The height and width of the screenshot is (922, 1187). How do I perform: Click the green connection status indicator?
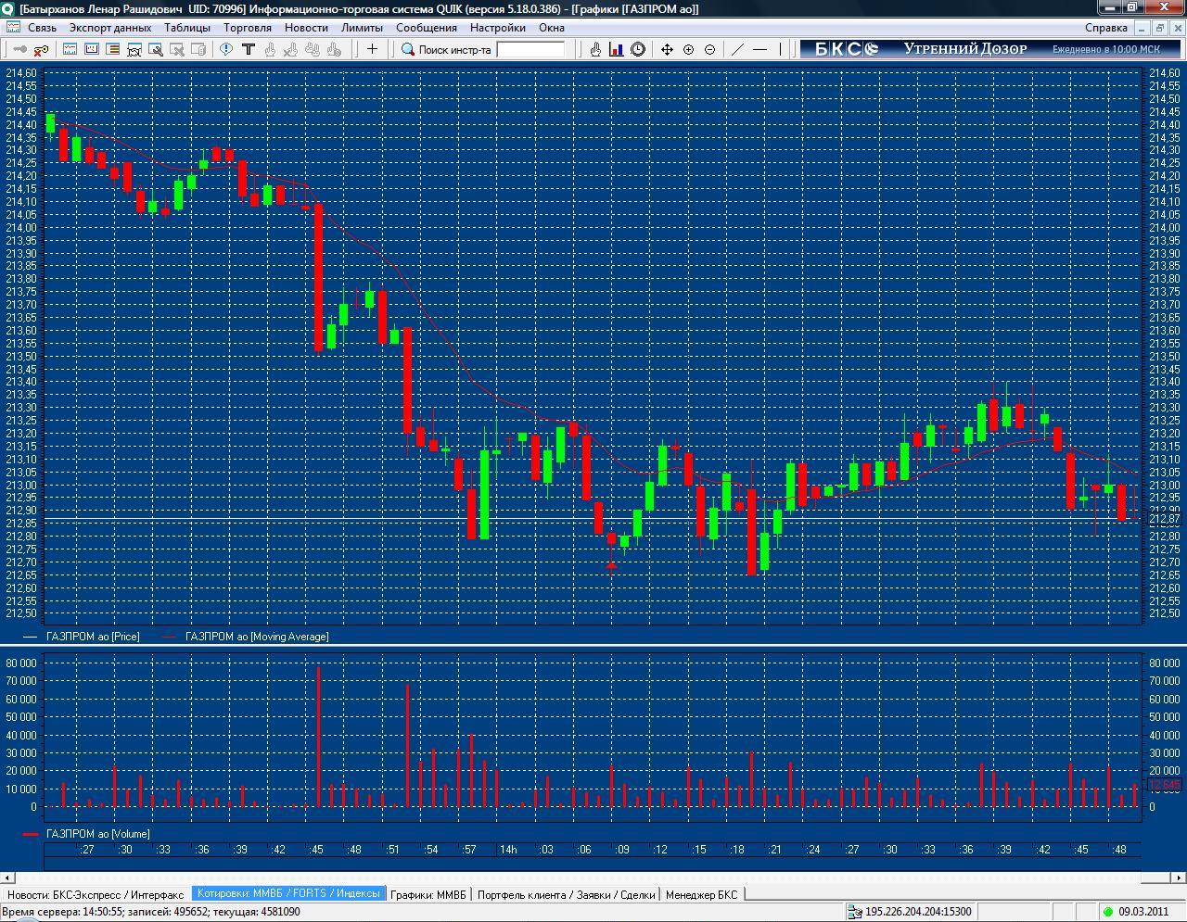(x=1108, y=912)
